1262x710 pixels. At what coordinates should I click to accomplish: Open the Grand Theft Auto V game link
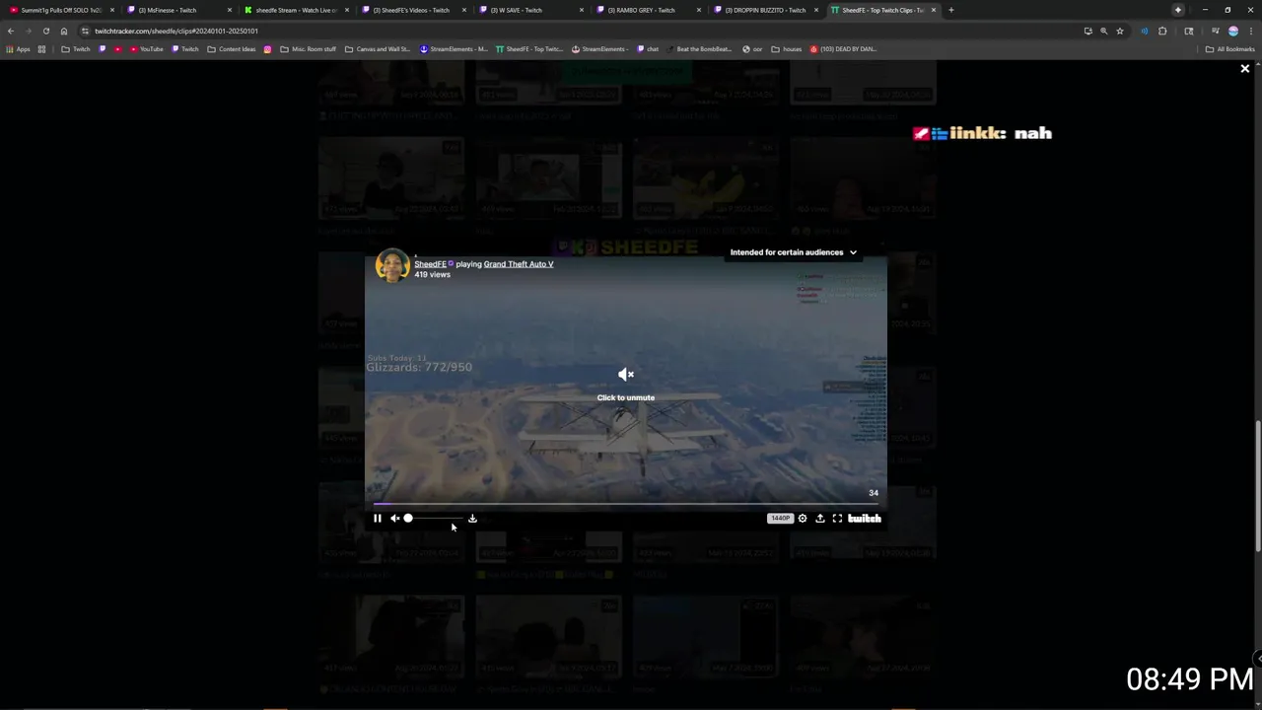519,264
